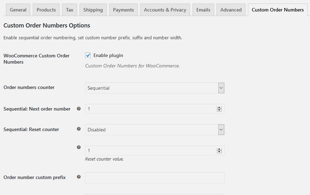The height and width of the screenshot is (195, 310).
Task: Click the Order number custom prefix field
Action: (x=154, y=178)
